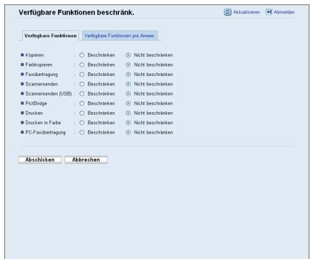
Task: Click the Aktualisieren refresh icon
Action: (228, 12)
